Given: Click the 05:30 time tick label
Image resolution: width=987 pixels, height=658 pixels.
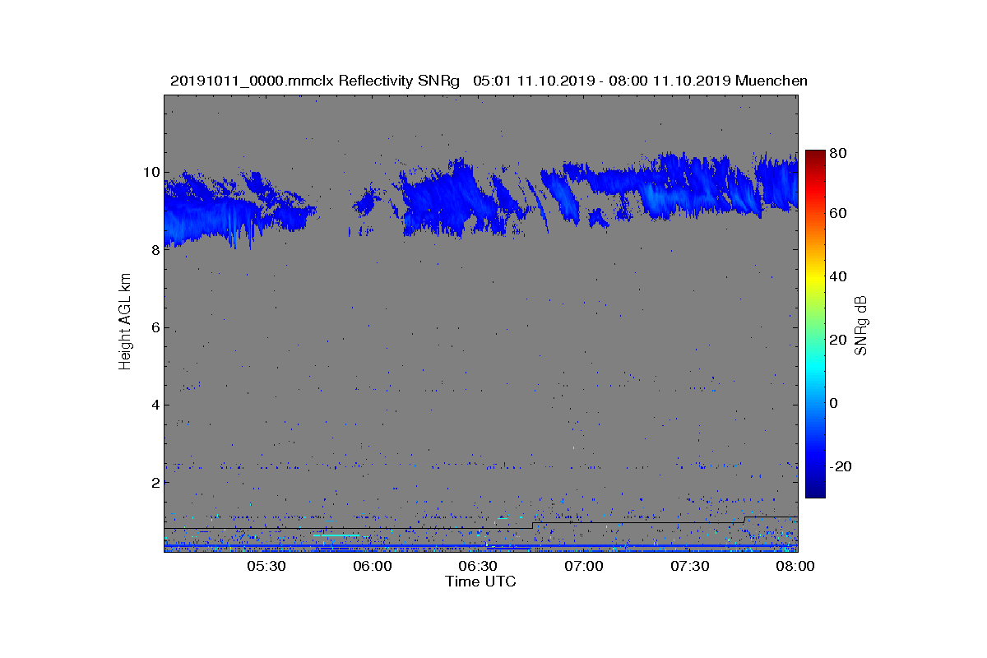Looking at the screenshot, I should tap(266, 567).
